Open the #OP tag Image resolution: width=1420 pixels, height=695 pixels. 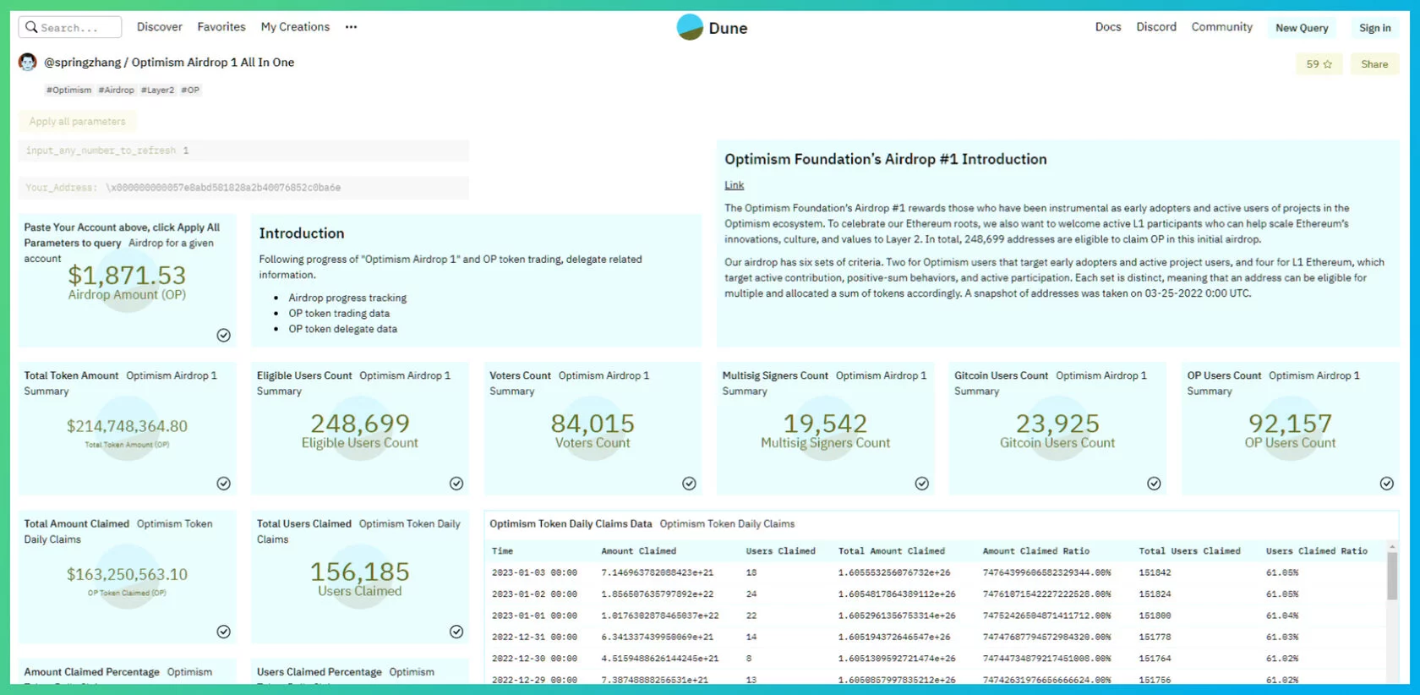click(190, 90)
